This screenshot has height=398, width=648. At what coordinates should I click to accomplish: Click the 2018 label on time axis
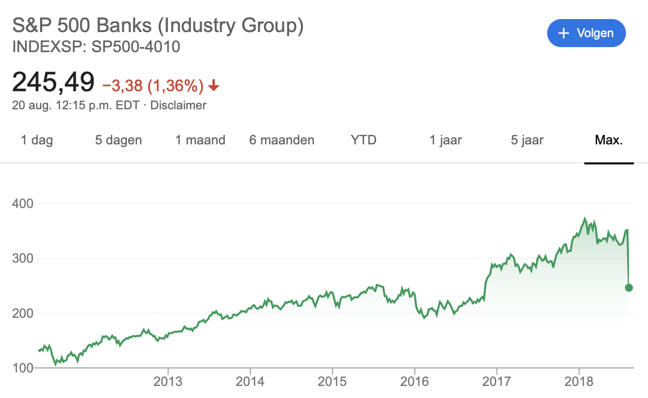click(x=579, y=381)
